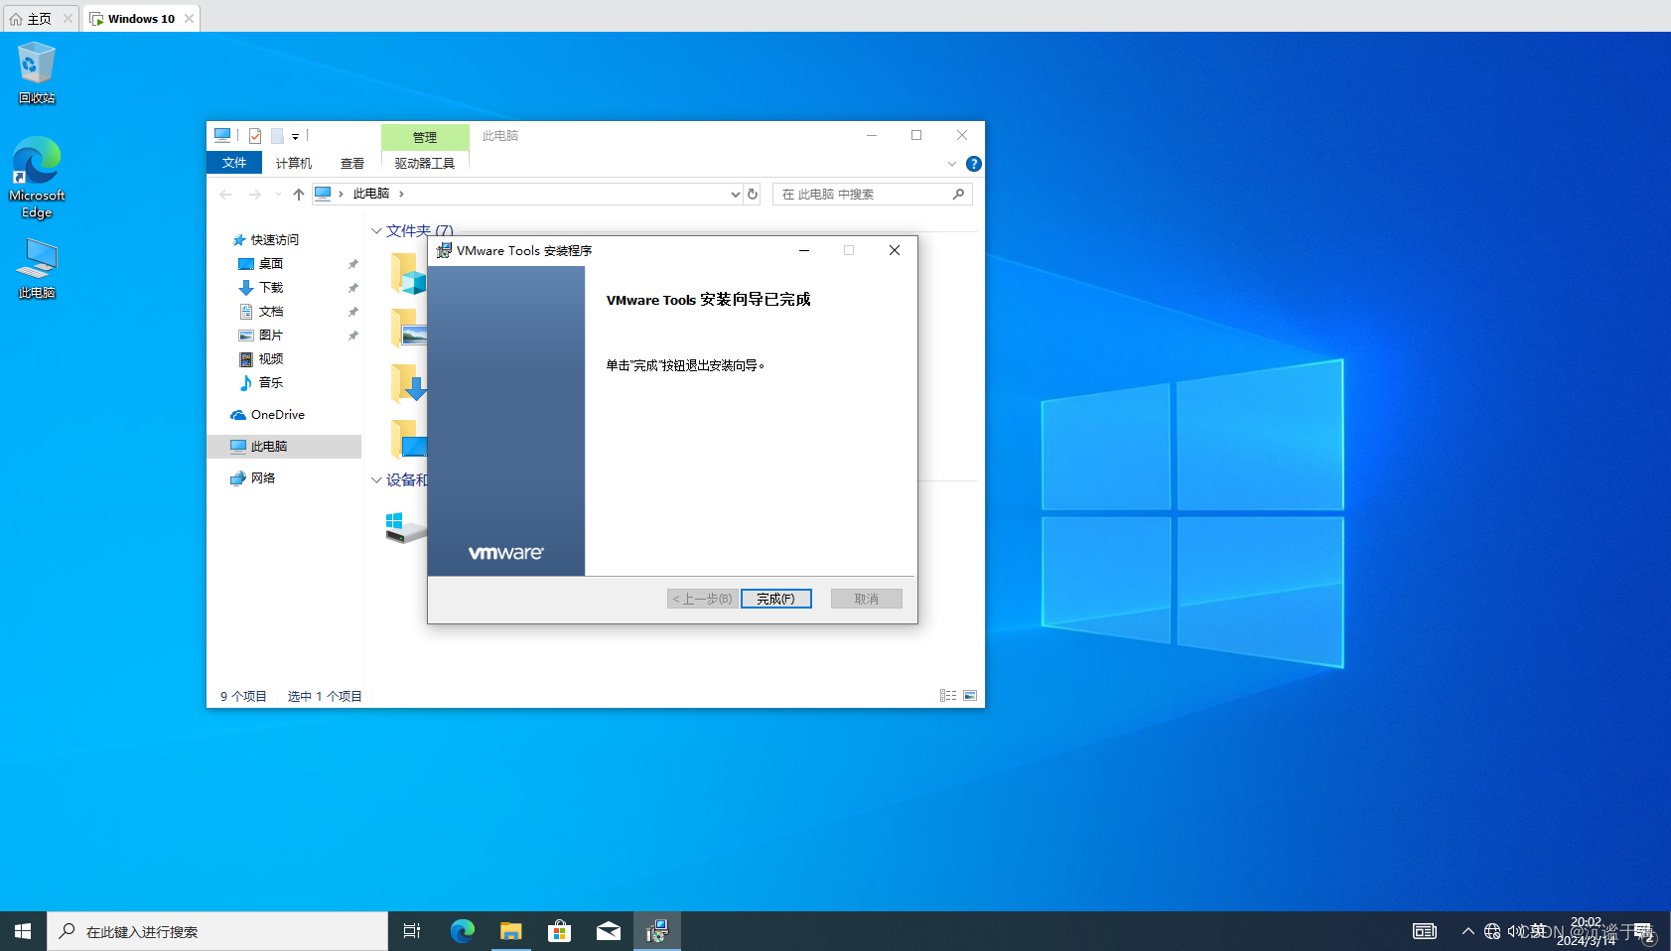Select the Properties icon in Quick Access Toolbar
Image resolution: width=1671 pixels, height=951 pixels.
(x=255, y=135)
